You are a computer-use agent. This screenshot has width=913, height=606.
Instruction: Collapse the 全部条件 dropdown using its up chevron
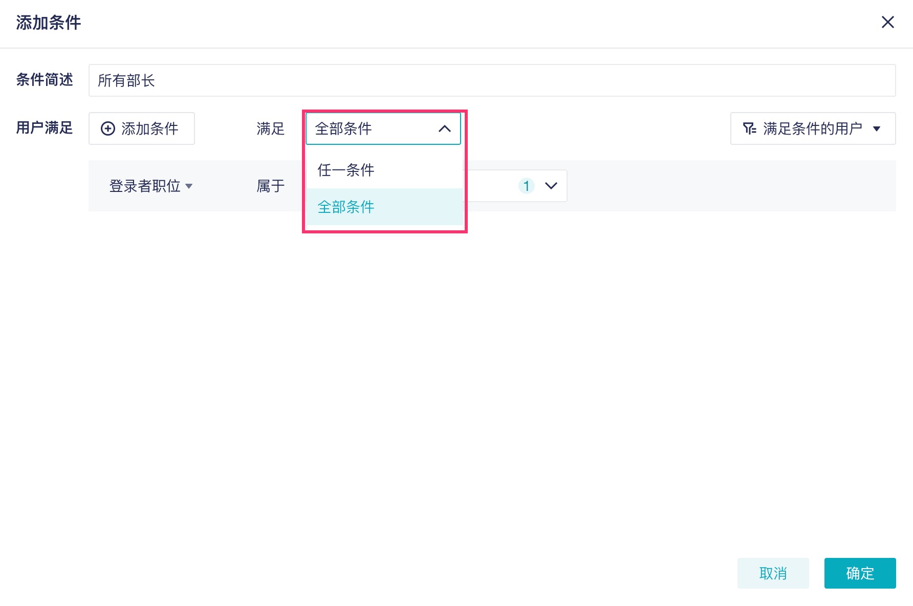coord(445,128)
